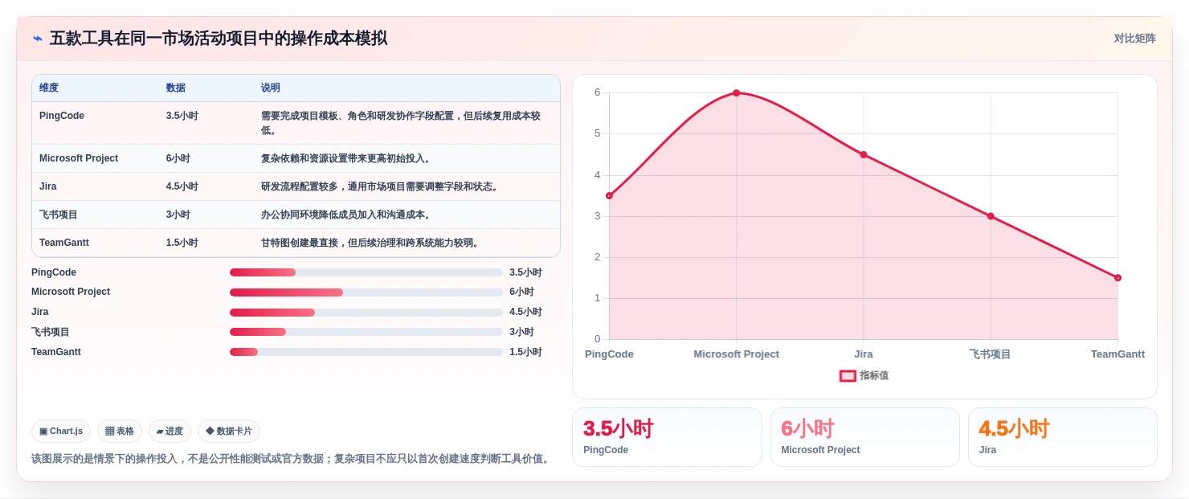Click the 3.5小时 cell in table
Image resolution: width=1189 pixels, height=499 pixels.
click(x=182, y=116)
